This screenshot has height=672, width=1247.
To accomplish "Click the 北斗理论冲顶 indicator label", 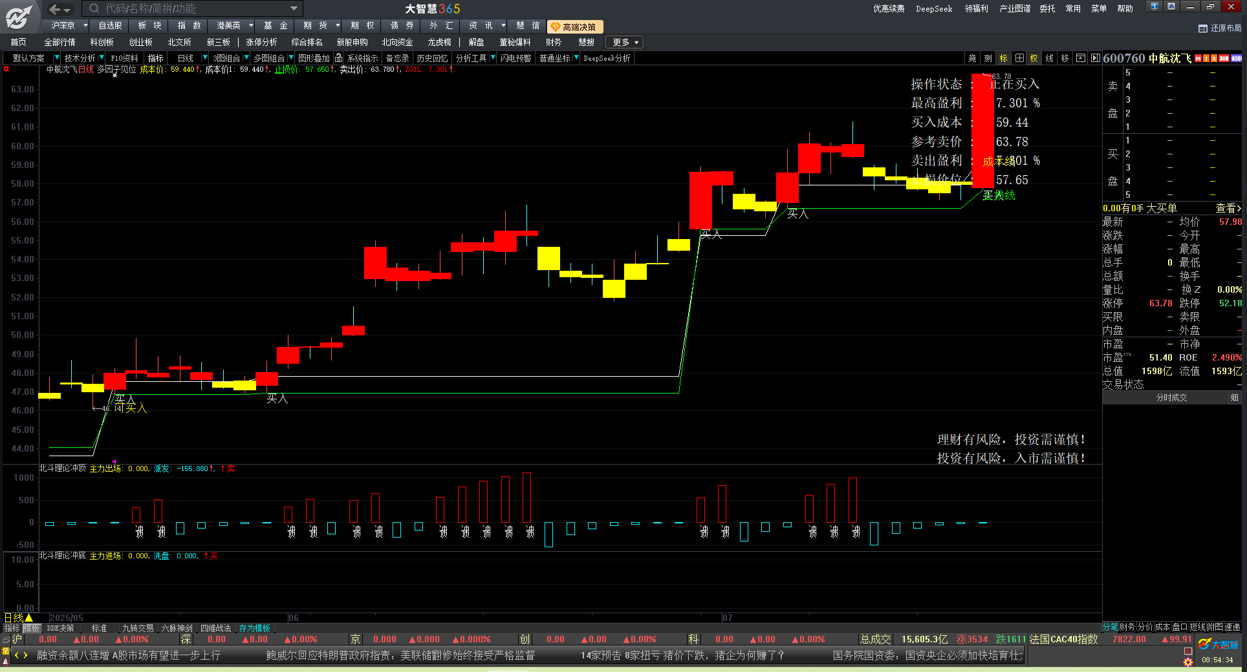I will tap(63, 468).
